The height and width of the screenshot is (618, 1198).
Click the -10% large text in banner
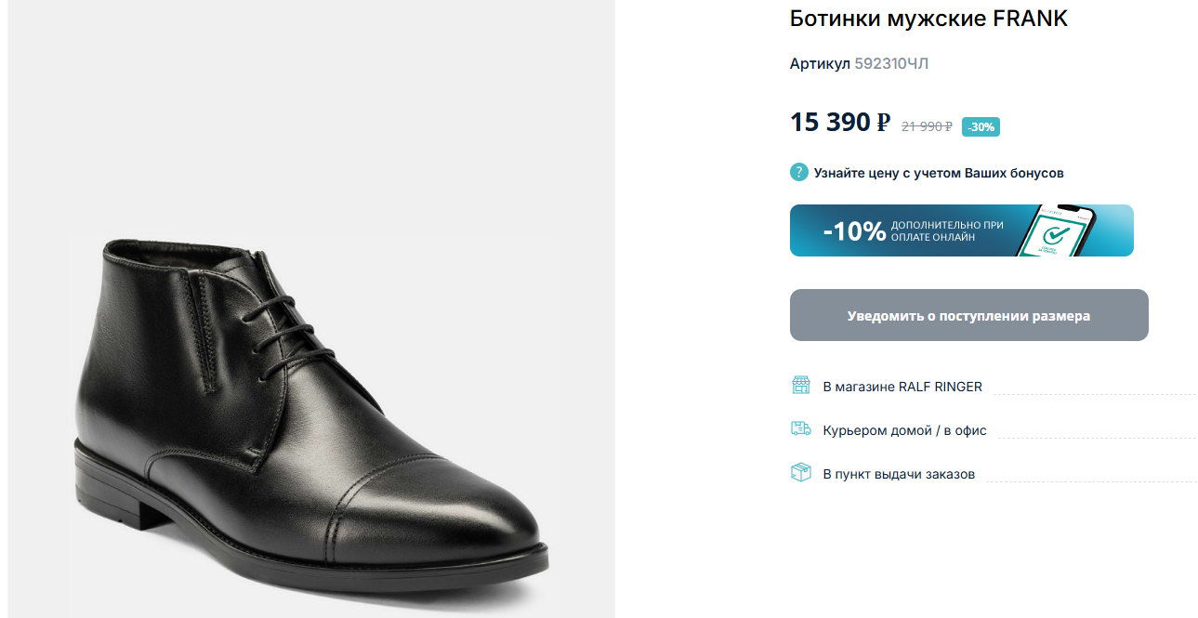click(x=854, y=231)
